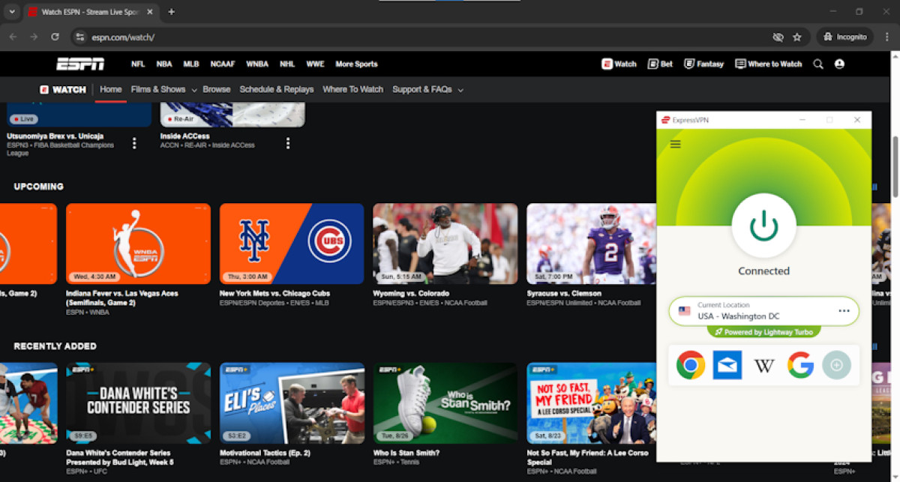Click the UPCOMING section heading
Screen dimensions: 900x482
click(x=38, y=187)
